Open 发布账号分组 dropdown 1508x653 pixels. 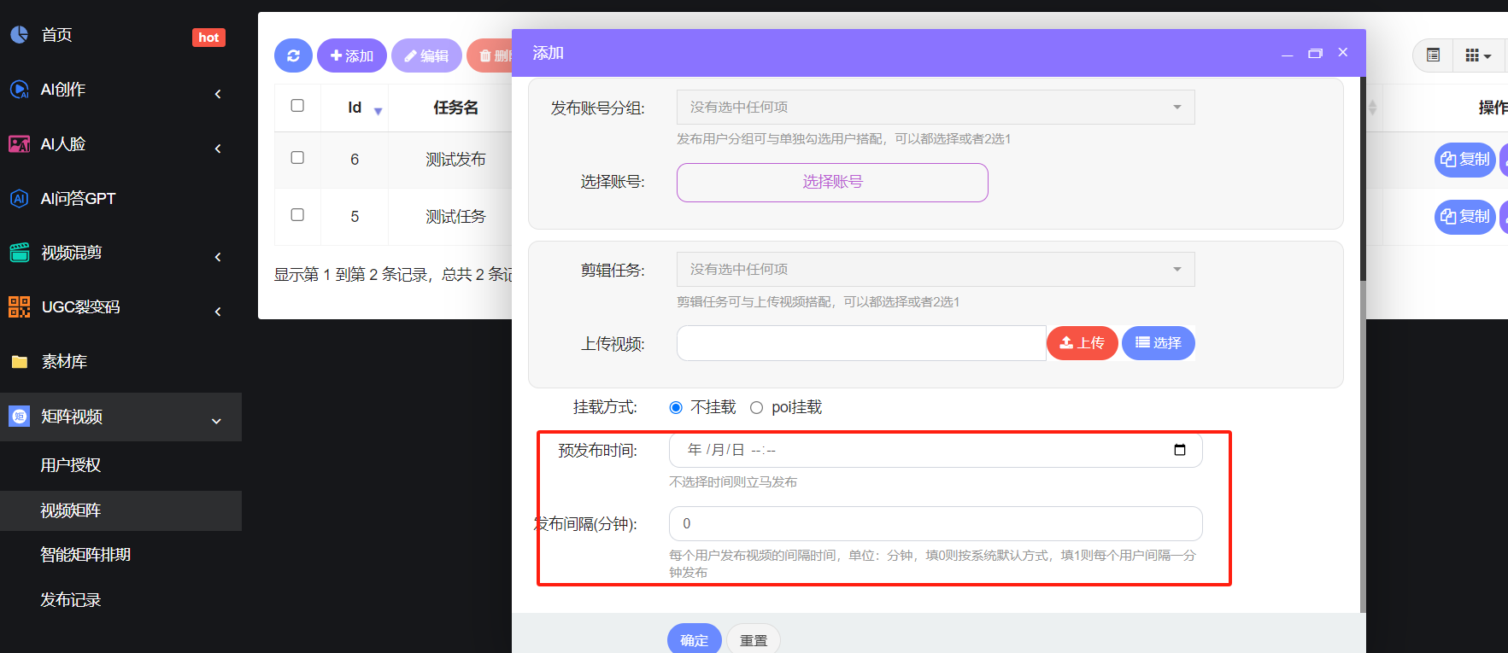tap(936, 107)
